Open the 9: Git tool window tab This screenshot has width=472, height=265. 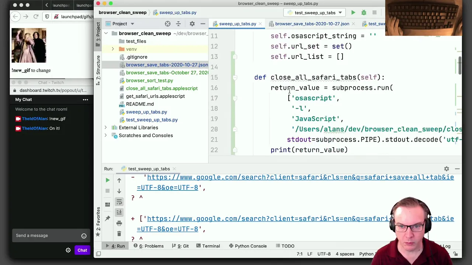(x=180, y=246)
